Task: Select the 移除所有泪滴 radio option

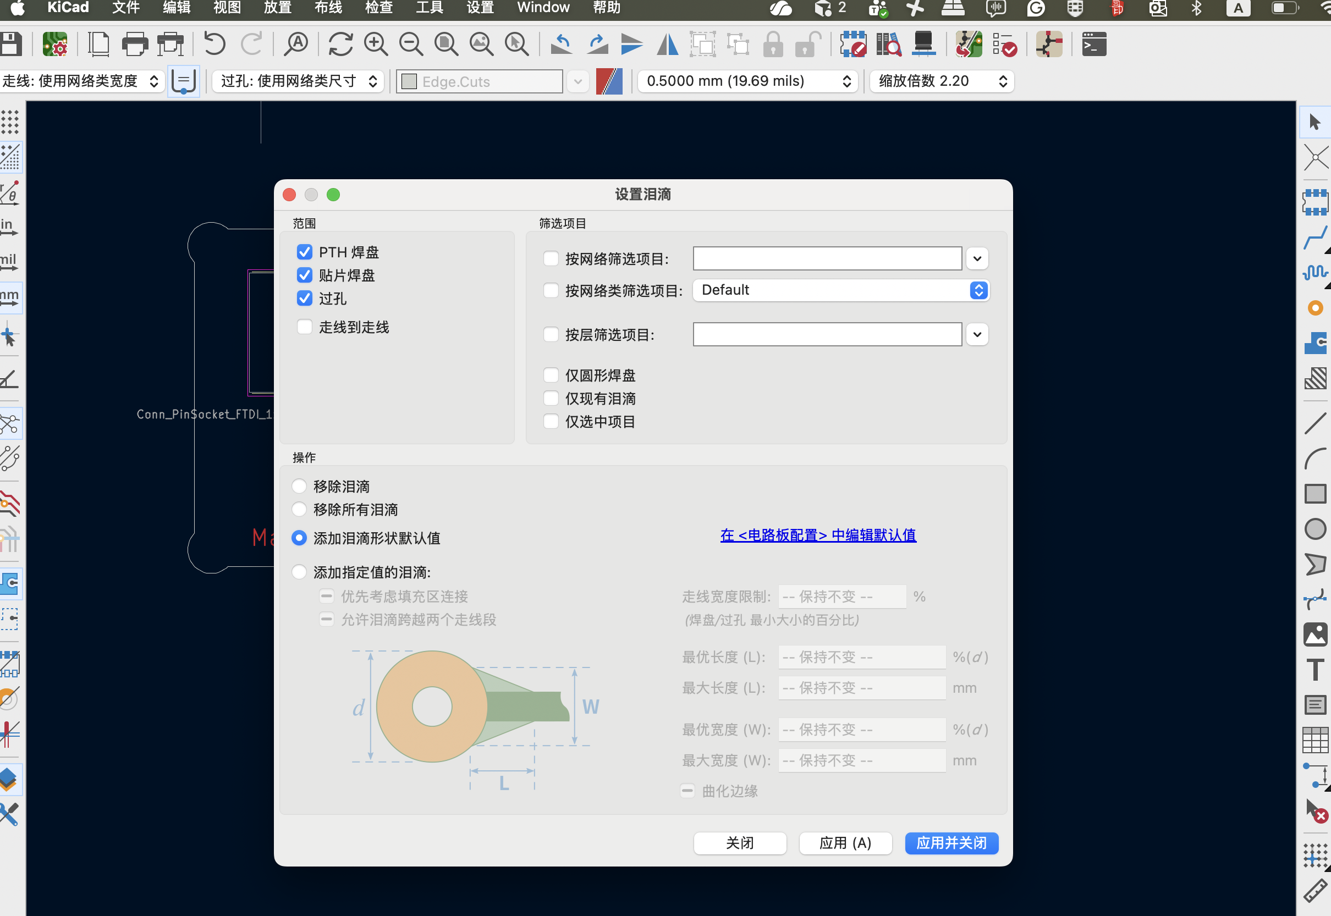Action: click(299, 510)
